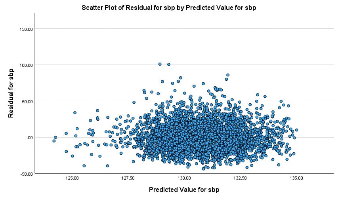The height and width of the screenshot is (199, 338).
Task: Select the rightmost data point in the plot
Action: pyautogui.click(x=296, y=130)
